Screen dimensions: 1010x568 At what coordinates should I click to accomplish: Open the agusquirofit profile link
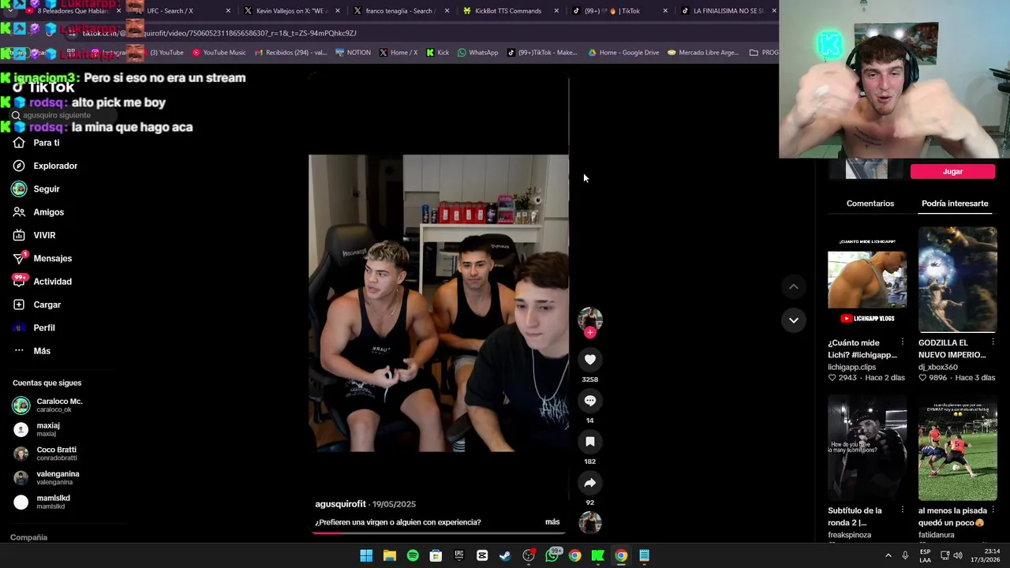point(340,504)
